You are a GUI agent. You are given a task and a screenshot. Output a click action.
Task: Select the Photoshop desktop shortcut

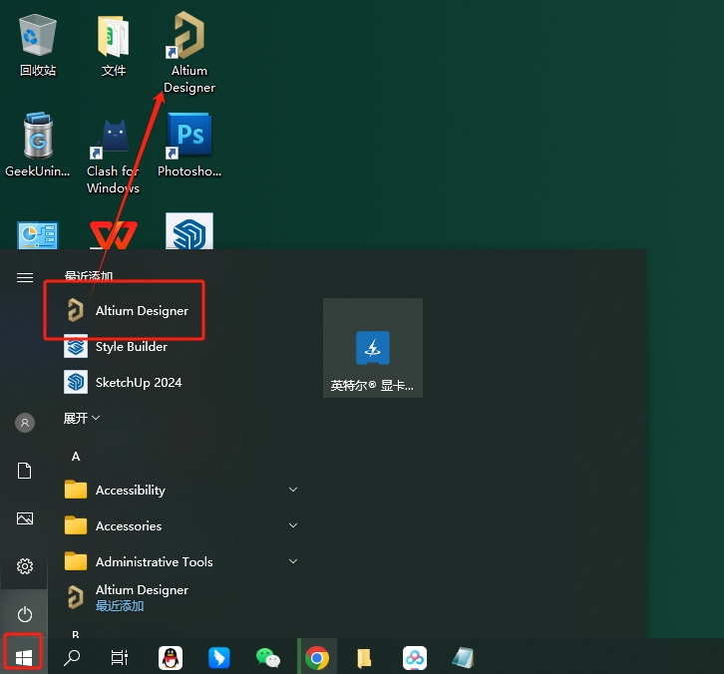click(189, 146)
